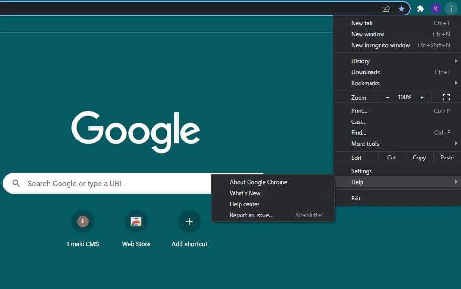Click the profile avatar icon

point(436,9)
